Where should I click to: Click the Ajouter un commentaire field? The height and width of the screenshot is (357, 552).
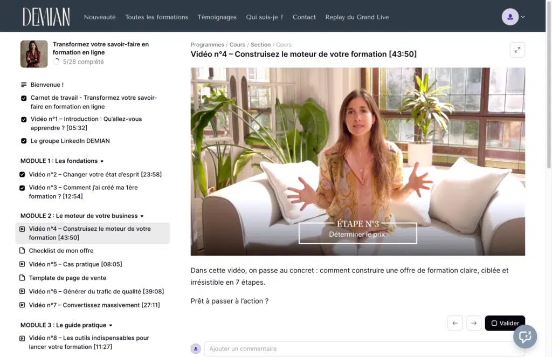(x=364, y=348)
